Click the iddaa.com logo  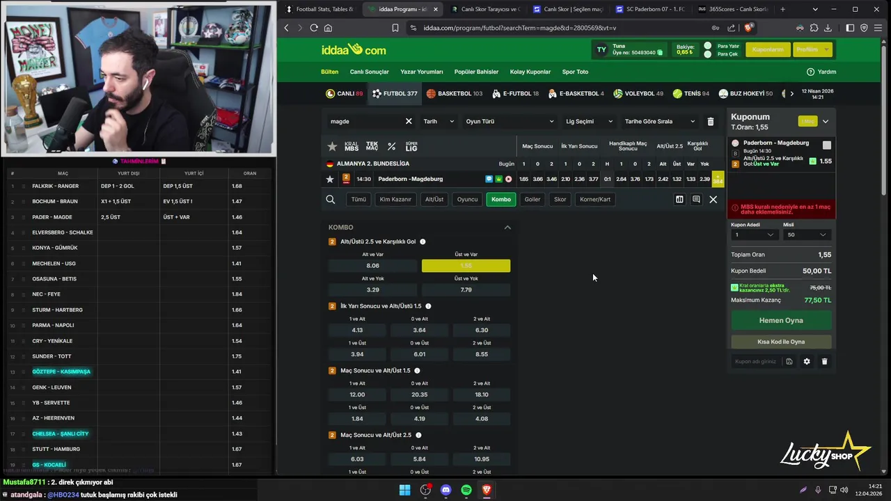click(x=354, y=49)
